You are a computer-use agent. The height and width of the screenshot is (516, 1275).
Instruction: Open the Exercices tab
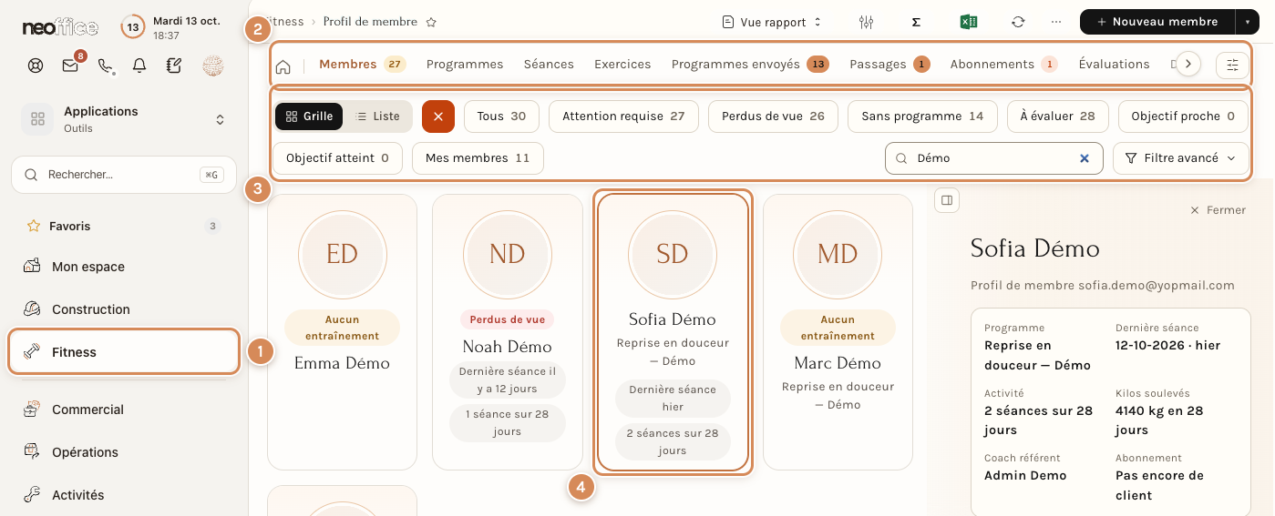(622, 65)
